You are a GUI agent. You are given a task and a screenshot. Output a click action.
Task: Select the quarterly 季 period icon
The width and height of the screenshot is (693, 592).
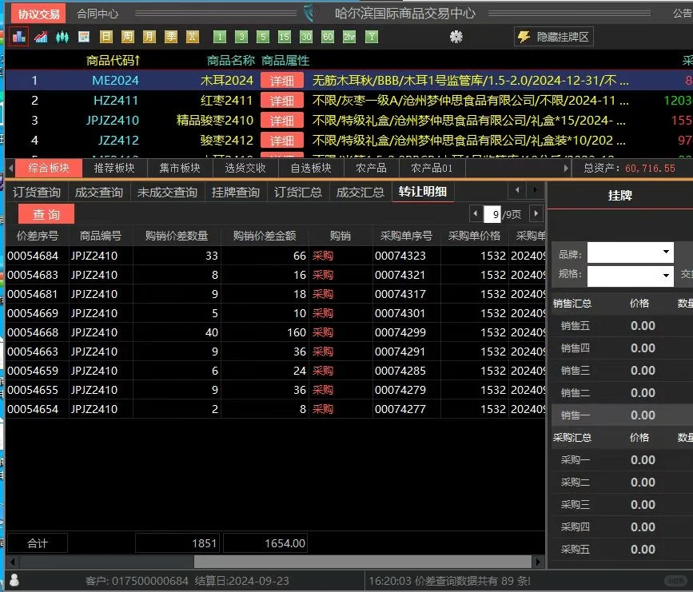pyautogui.click(x=170, y=37)
